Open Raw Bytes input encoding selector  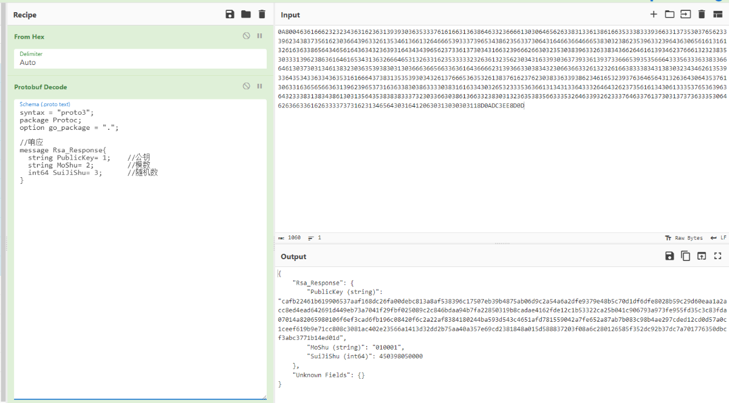coord(685,238)
